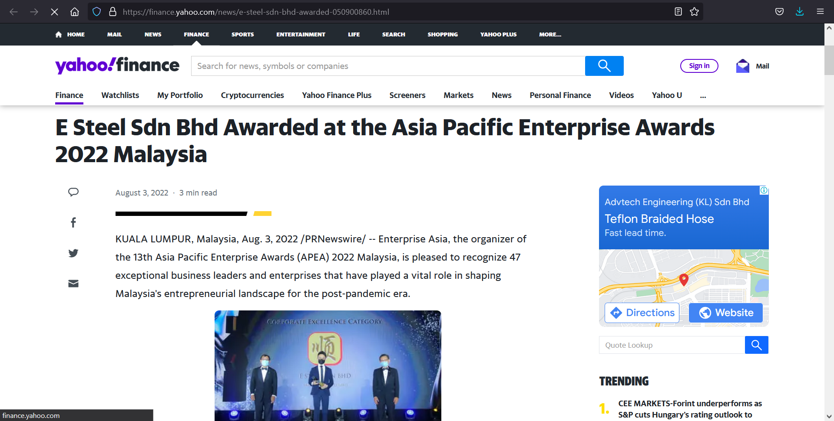Select Finance in the top Yahoo bar

pos(196,34)
